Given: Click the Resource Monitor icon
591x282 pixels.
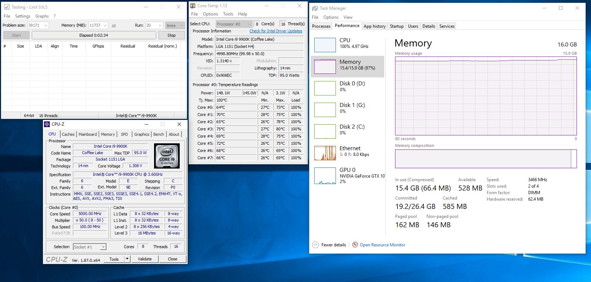Looking at the screenshot, I should pyautogui.click(x=355, y=245).
